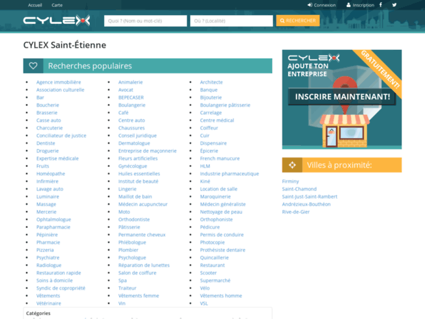Focus the Quoi keyword search field
Viewport: 425px width, 319px height.
point(145,21)
